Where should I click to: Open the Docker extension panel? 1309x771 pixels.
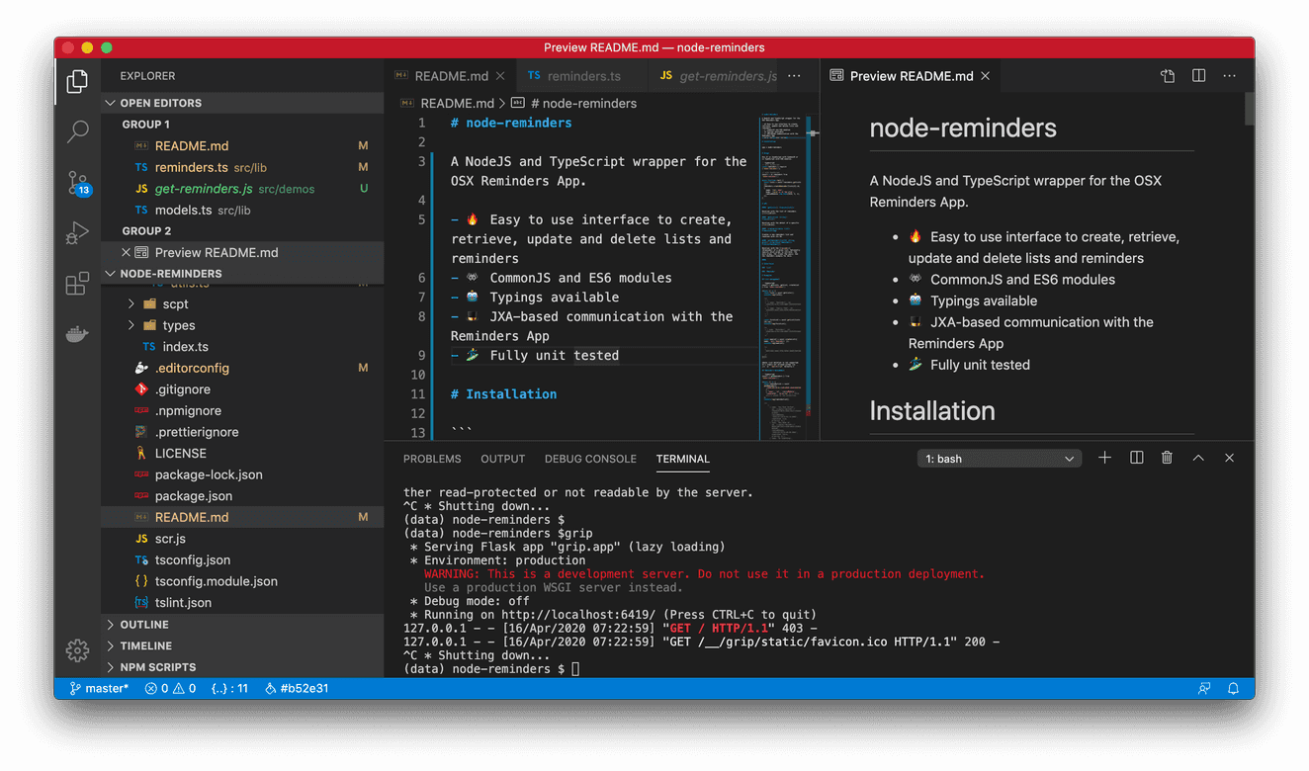tap(77, 333)
